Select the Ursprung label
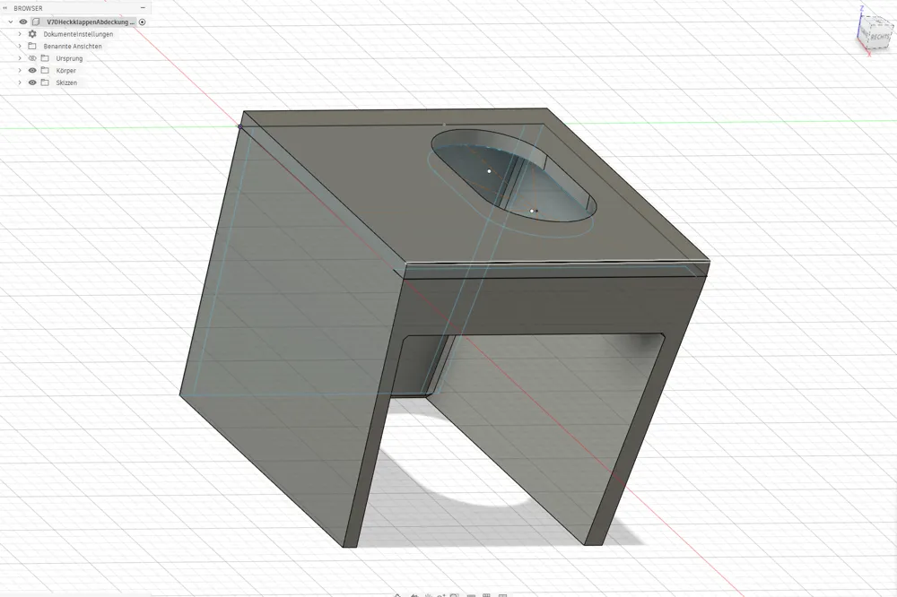Screen dimensions: 897x597 69,58
